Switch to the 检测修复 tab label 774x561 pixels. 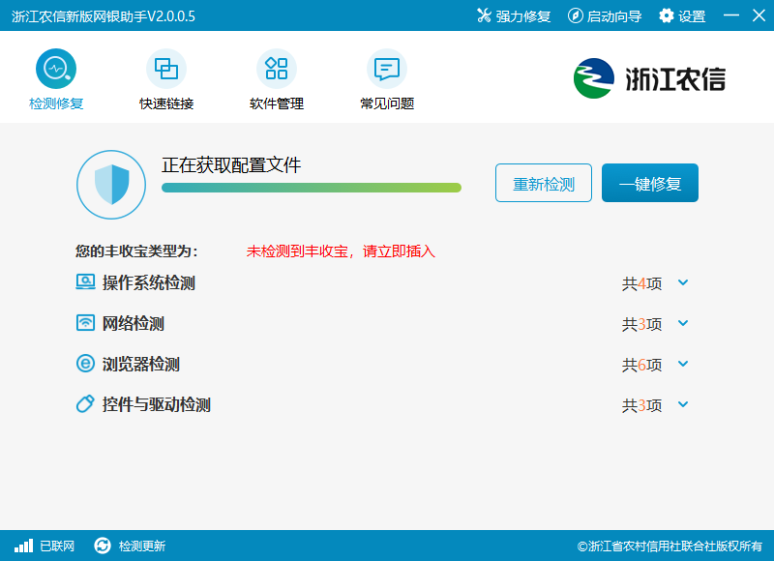tap(56, 103)
